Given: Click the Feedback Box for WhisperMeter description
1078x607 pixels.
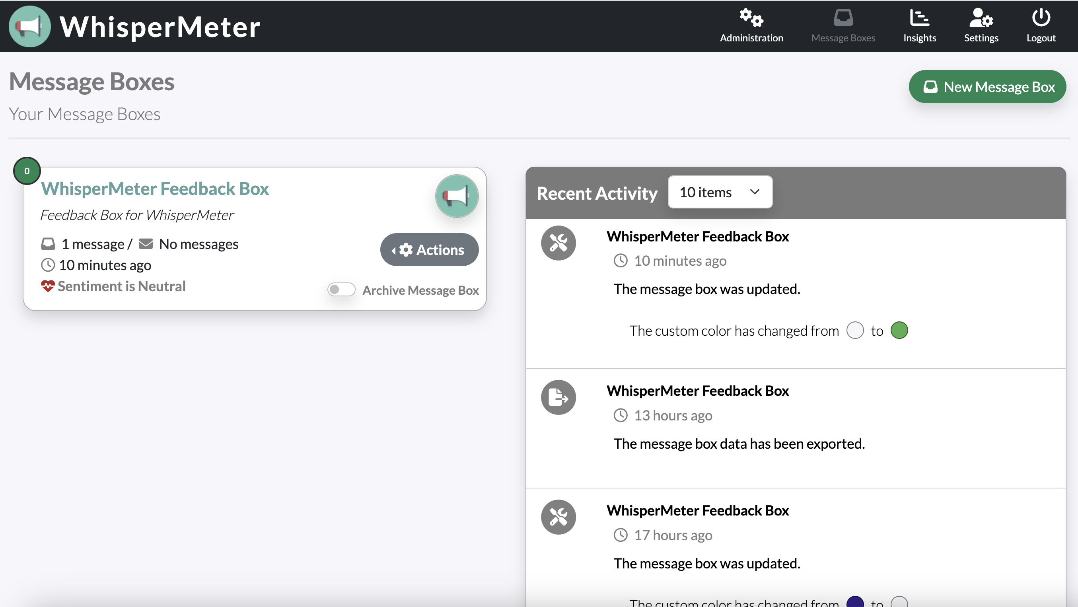Looking at the screenshot, I should [137, 215].
